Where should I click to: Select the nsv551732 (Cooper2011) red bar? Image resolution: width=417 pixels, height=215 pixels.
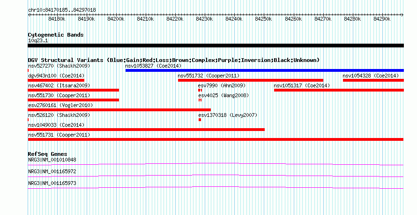click(x=251, y=80)
